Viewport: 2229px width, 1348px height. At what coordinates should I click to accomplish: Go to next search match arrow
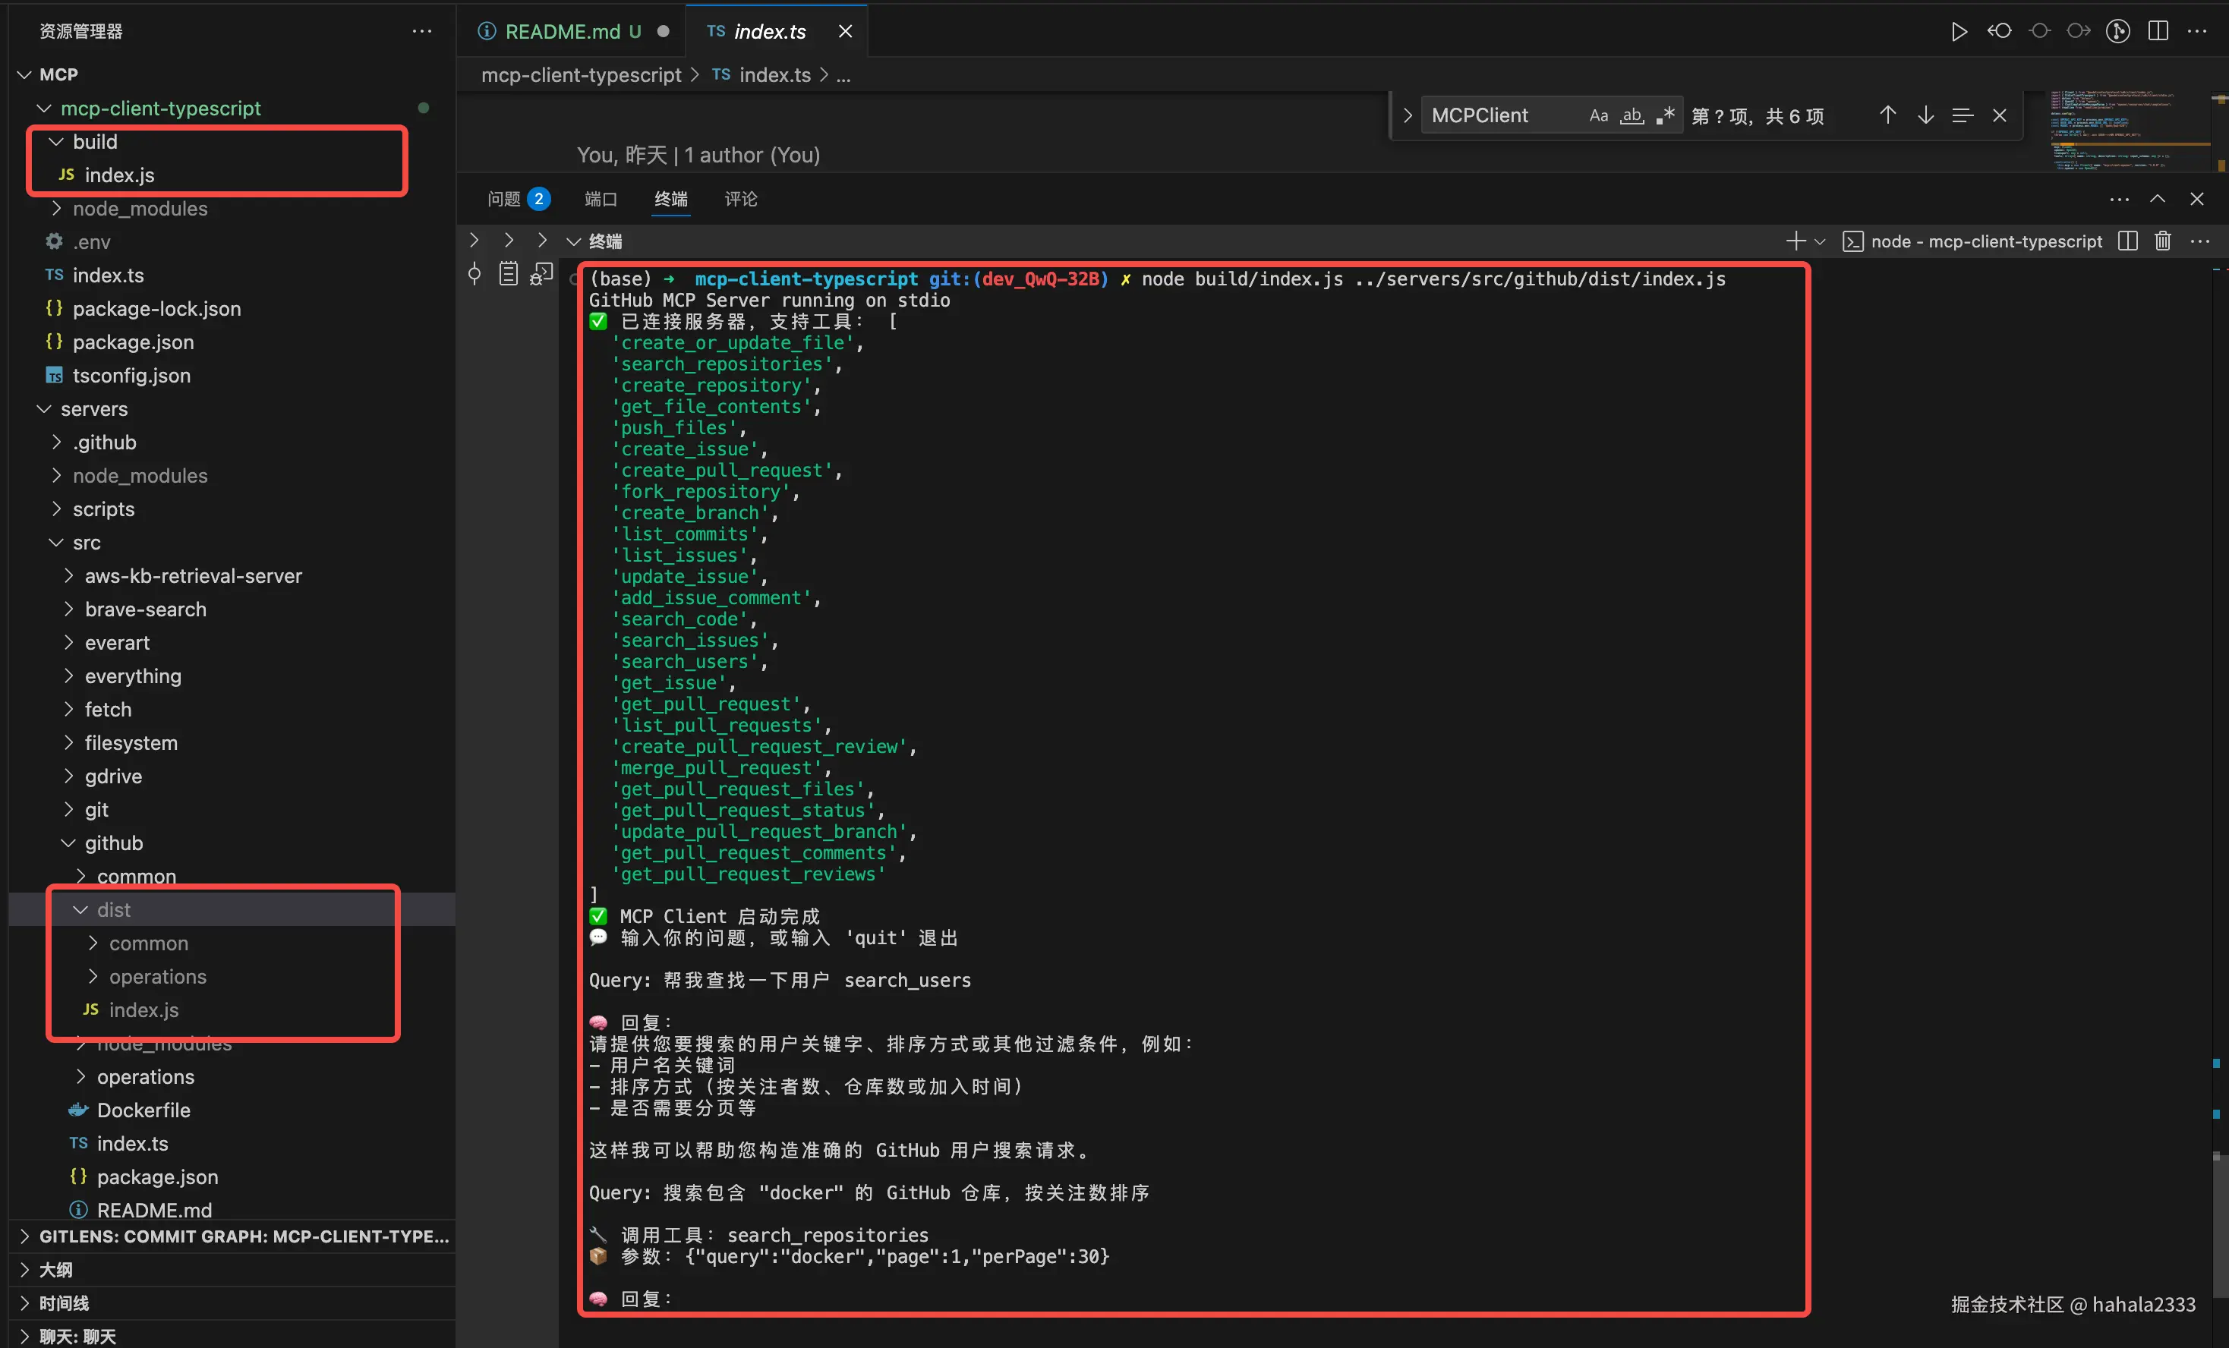[x=1925, y=116]
